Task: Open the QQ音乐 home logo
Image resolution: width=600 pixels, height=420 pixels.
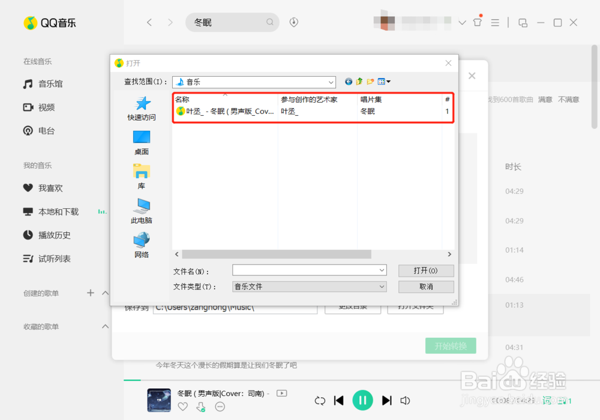Action: coord(49,22)
